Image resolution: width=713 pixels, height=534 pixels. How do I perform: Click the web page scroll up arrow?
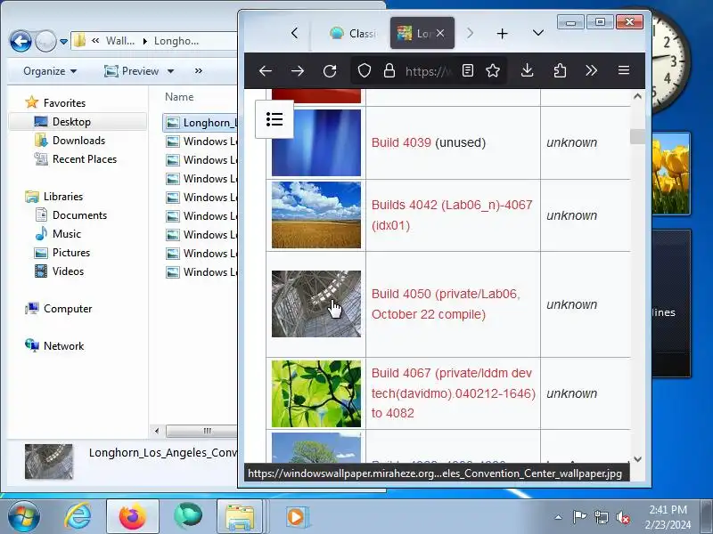pyautogui.click(x=637, y=96)
